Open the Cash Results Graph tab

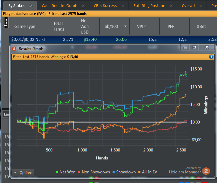tap(60, 6)
